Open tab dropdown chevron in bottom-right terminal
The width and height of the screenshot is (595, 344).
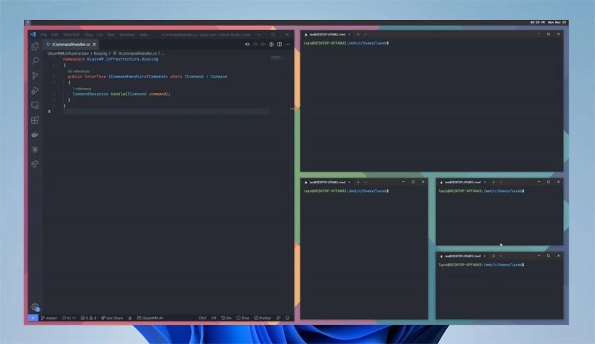[501, 256]
